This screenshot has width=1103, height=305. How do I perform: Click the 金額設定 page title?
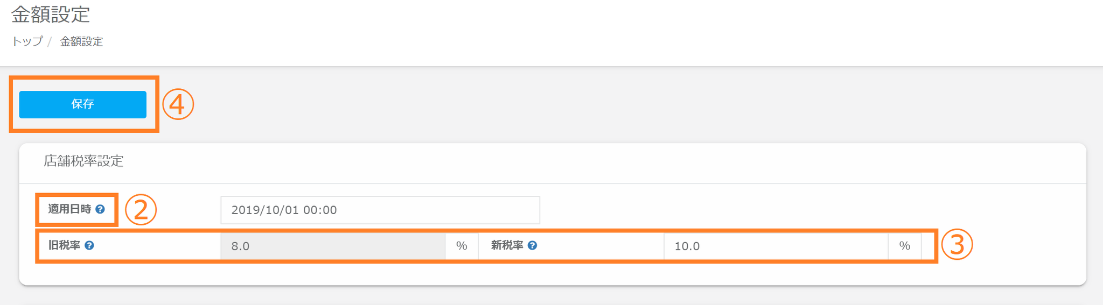point(51,15)
